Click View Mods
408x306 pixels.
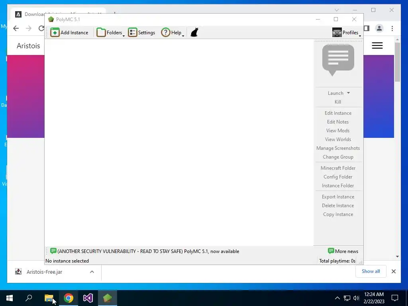pos(338,131)
